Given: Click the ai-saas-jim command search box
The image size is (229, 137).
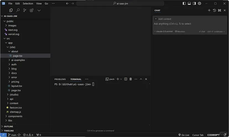Looking at the screenshot, I should pos(120,3).
